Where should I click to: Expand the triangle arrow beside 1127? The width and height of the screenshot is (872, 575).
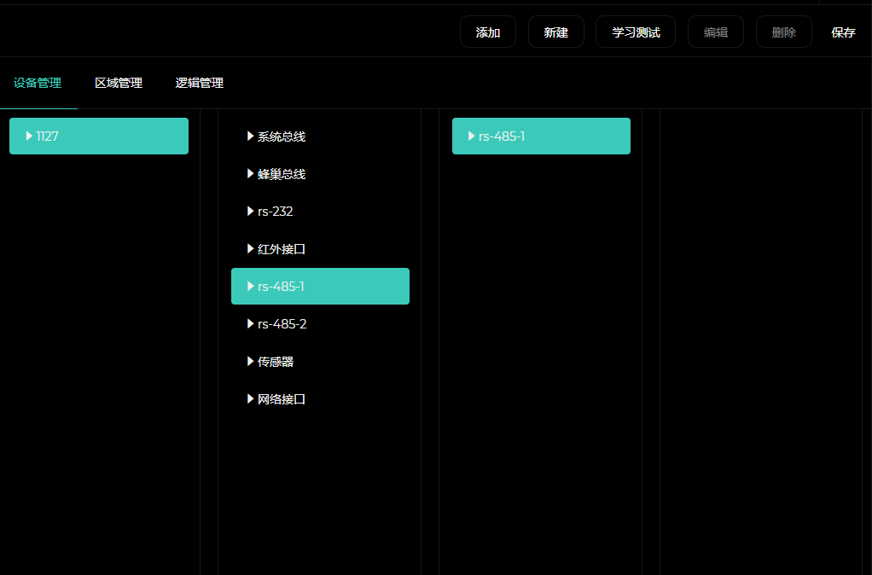(30, 136)
